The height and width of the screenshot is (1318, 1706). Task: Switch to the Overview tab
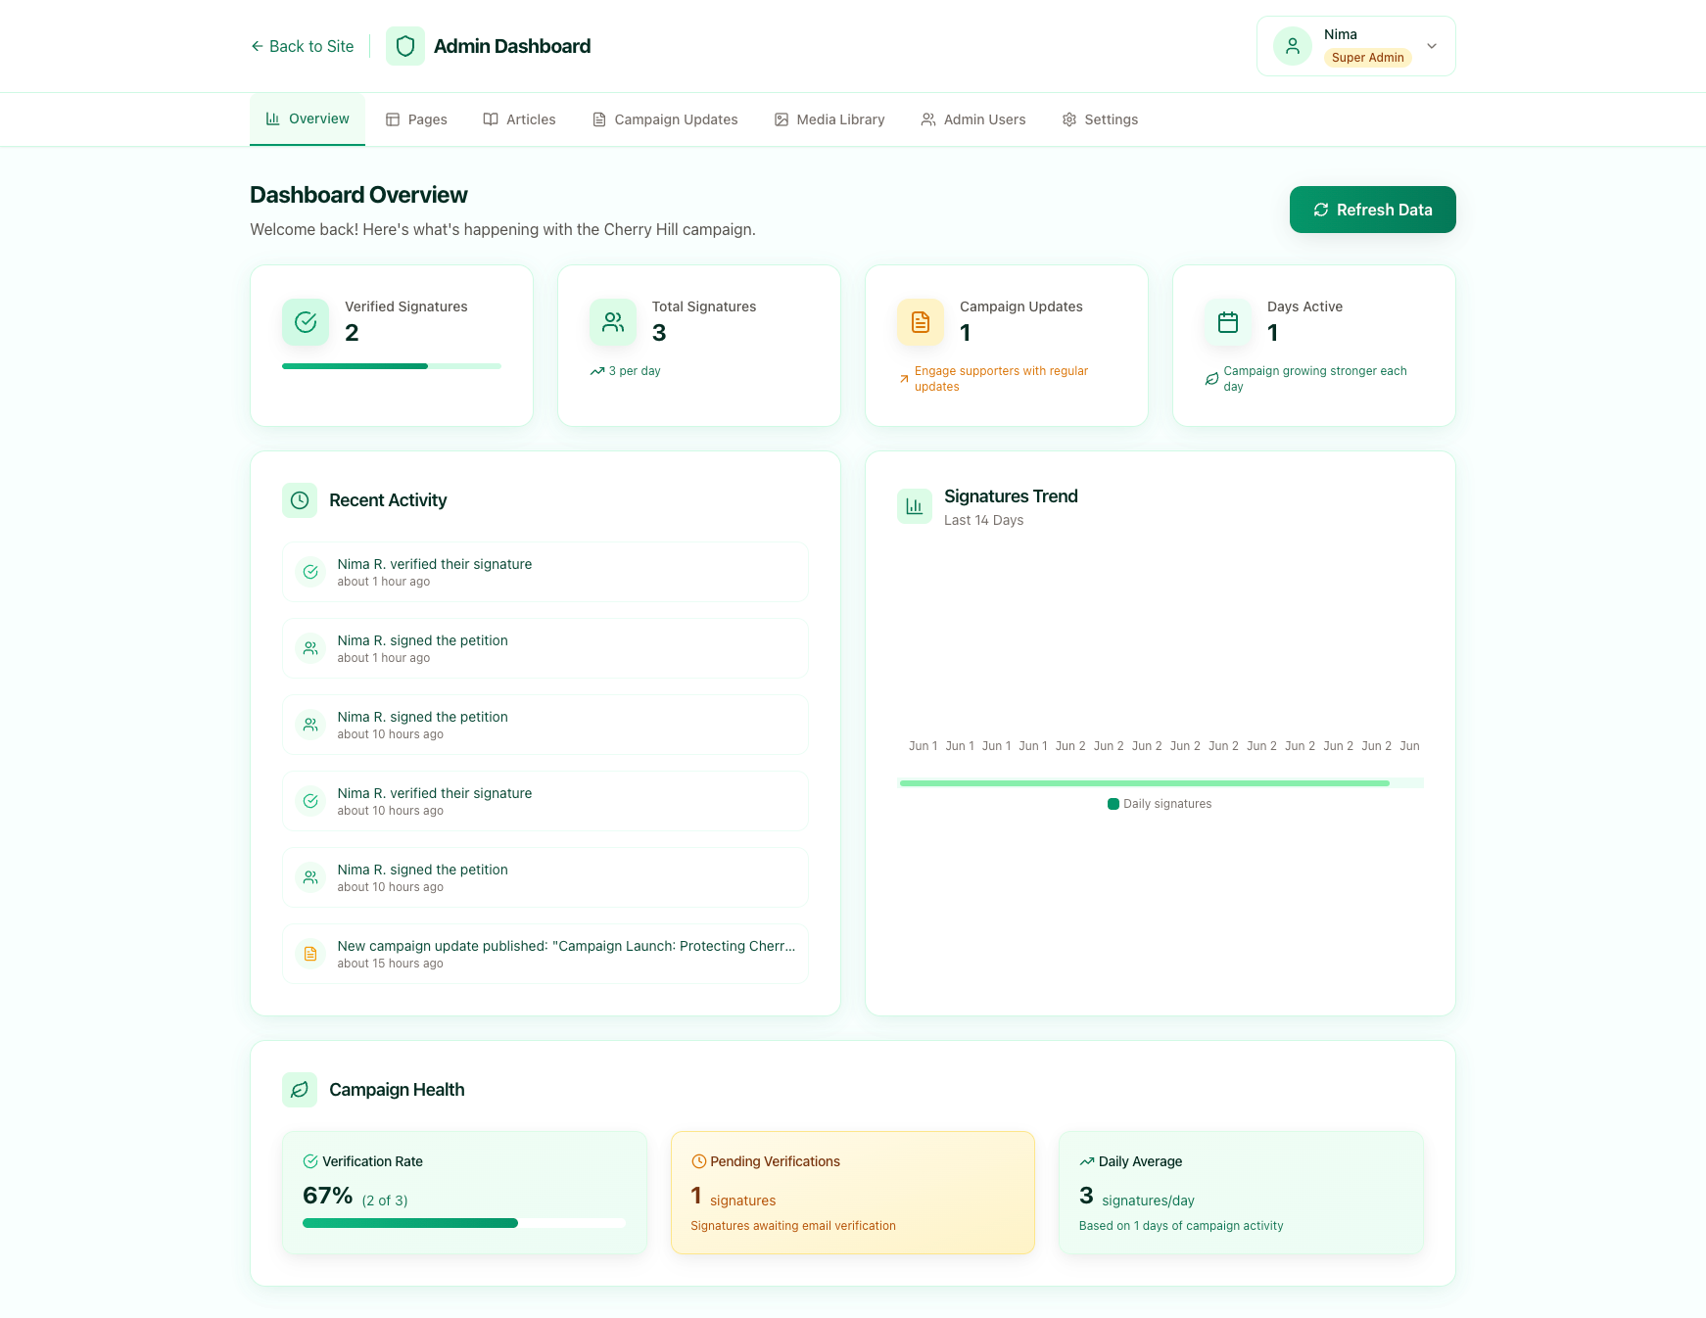[x=308, y=119]
